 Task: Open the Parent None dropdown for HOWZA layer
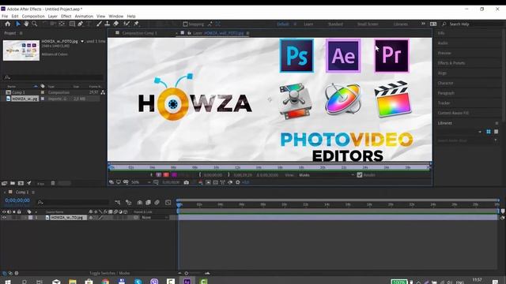[154, 218]
